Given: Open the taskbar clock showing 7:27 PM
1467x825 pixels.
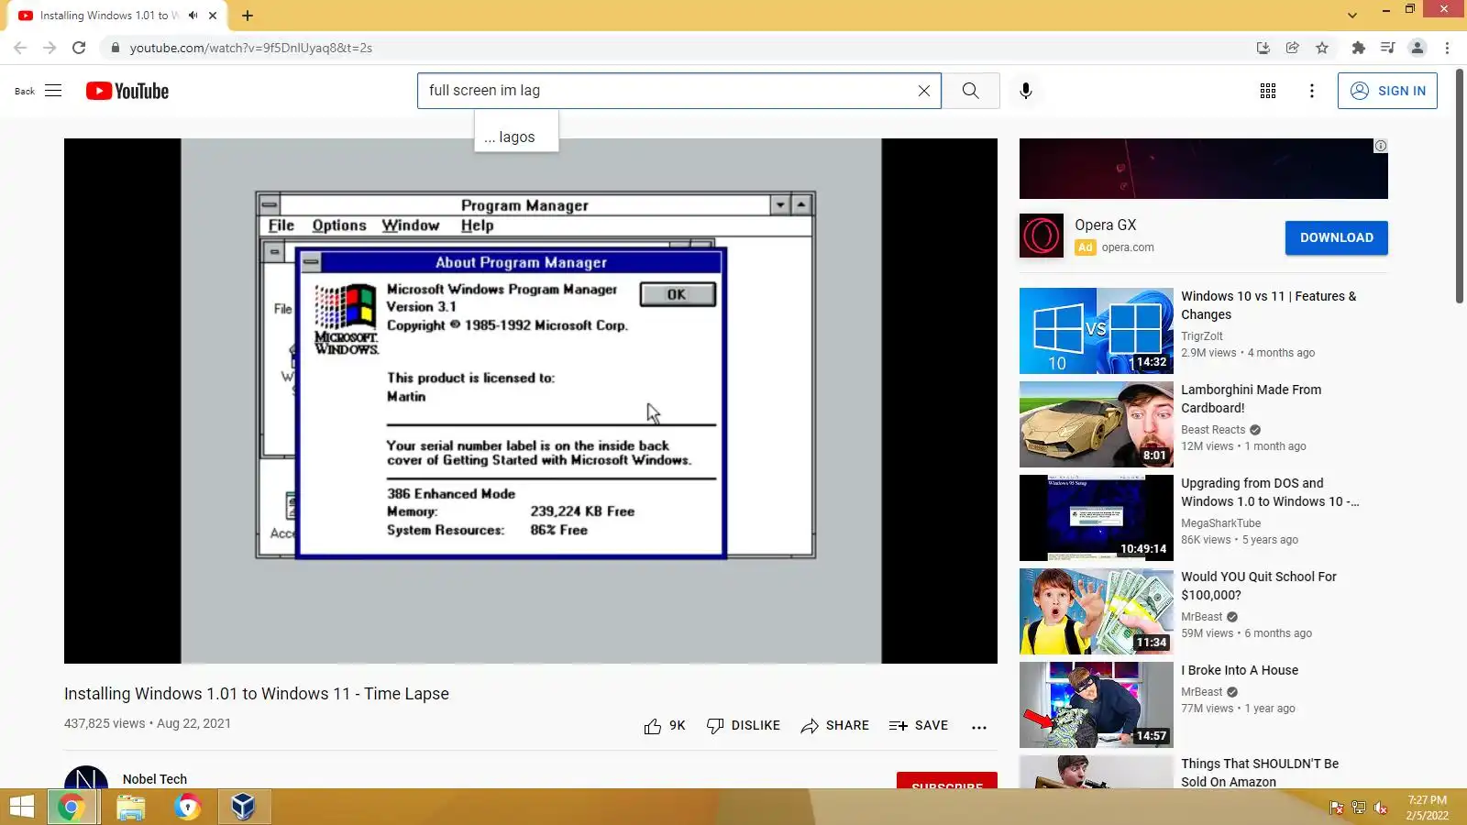Looking at the screenshot, I should pos(1428,808).
